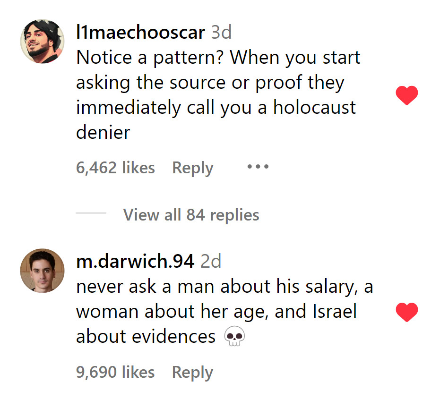Screen dimensions: 440x399
Task: Select the 3d timestamp on l1maechooscar's comment
Action: click(x=220, y=32)
